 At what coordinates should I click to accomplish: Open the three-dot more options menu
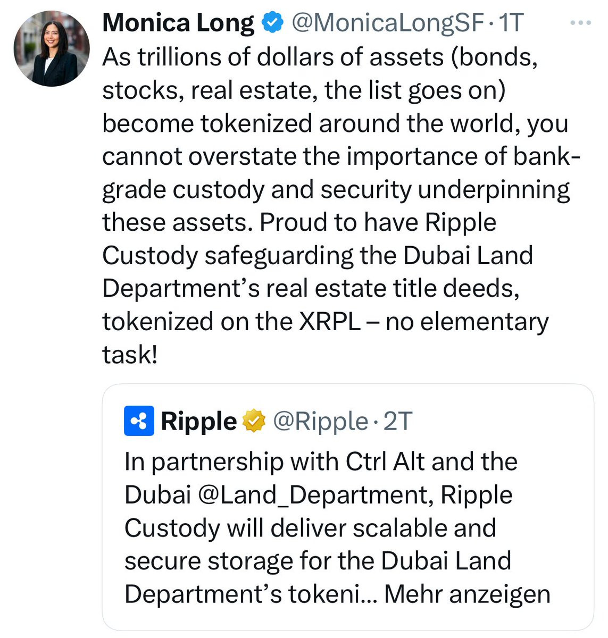coord(581,23)
